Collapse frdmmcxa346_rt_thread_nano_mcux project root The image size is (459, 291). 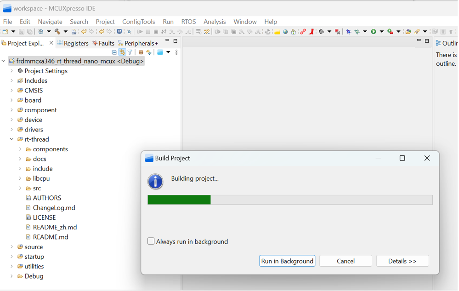pos(3,61)
